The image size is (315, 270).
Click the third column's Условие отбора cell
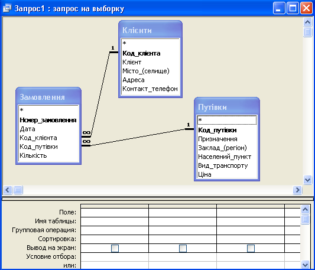[251, 257]
